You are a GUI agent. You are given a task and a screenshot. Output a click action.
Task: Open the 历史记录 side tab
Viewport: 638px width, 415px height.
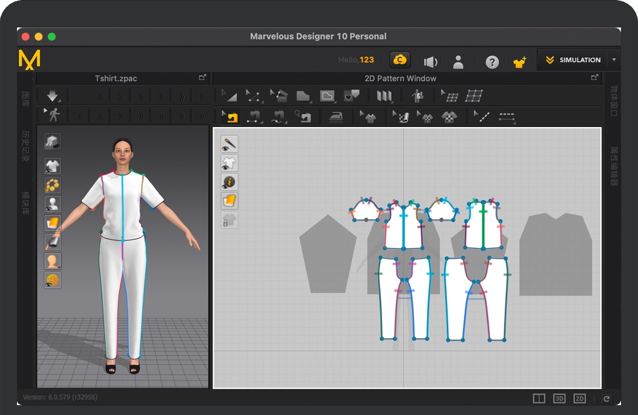26,146
